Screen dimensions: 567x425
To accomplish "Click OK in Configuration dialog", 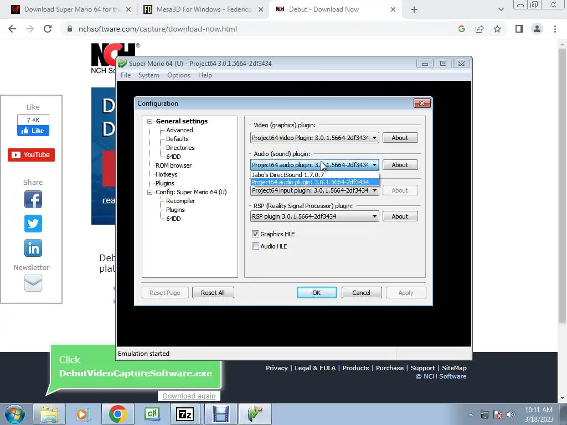I will (x=317, y=293).
